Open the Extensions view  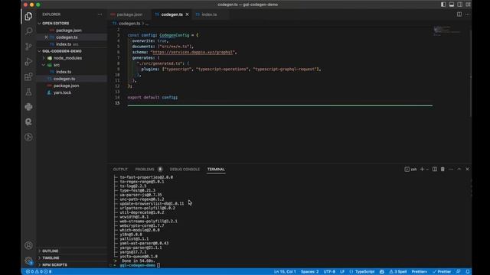pyautogui.click(x=28, y=76)
